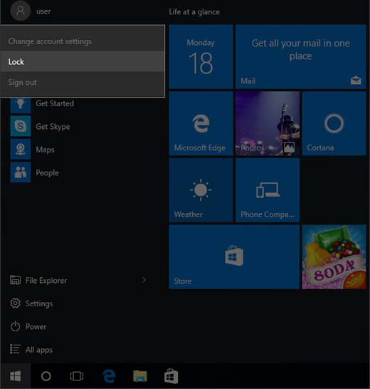Click the People label

(47, 172)
